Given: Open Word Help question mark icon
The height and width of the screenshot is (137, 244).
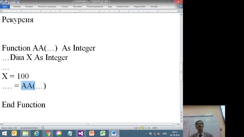Looking at the screenshot, I should point(181,6).
